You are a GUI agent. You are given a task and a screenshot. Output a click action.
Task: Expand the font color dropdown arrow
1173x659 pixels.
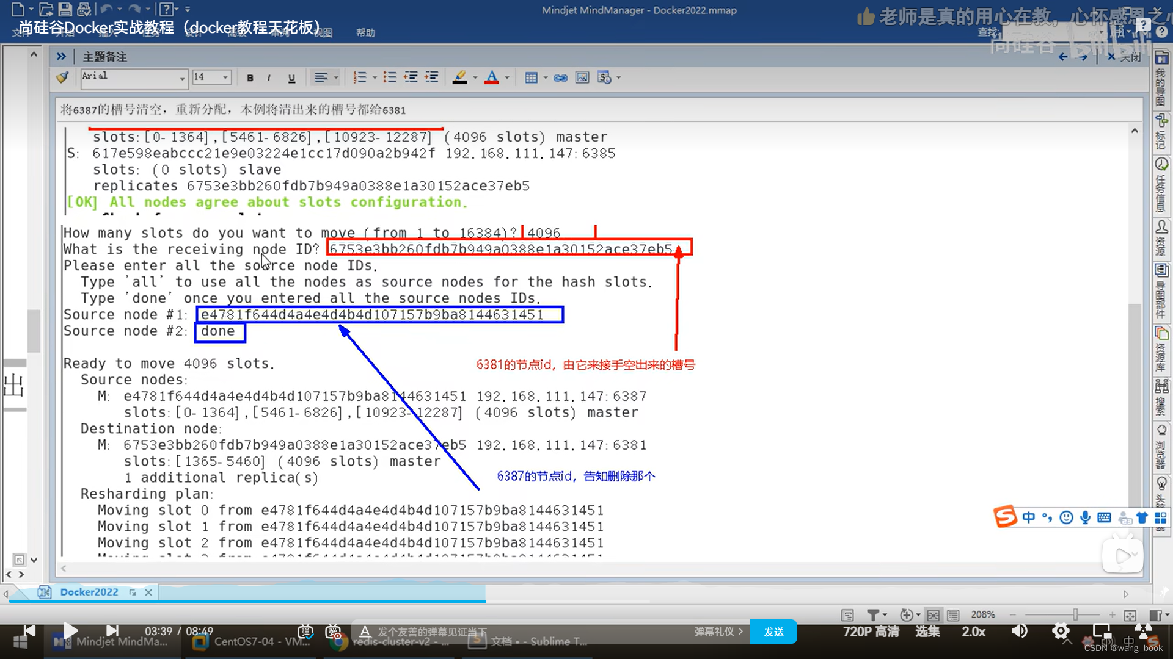(507, 77)
